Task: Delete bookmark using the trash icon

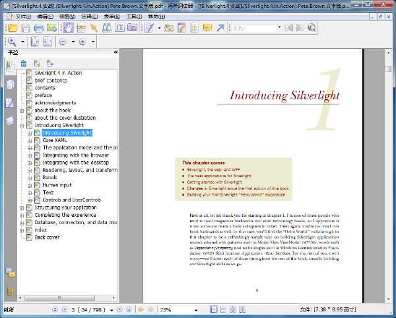Action: pos(24,63)
